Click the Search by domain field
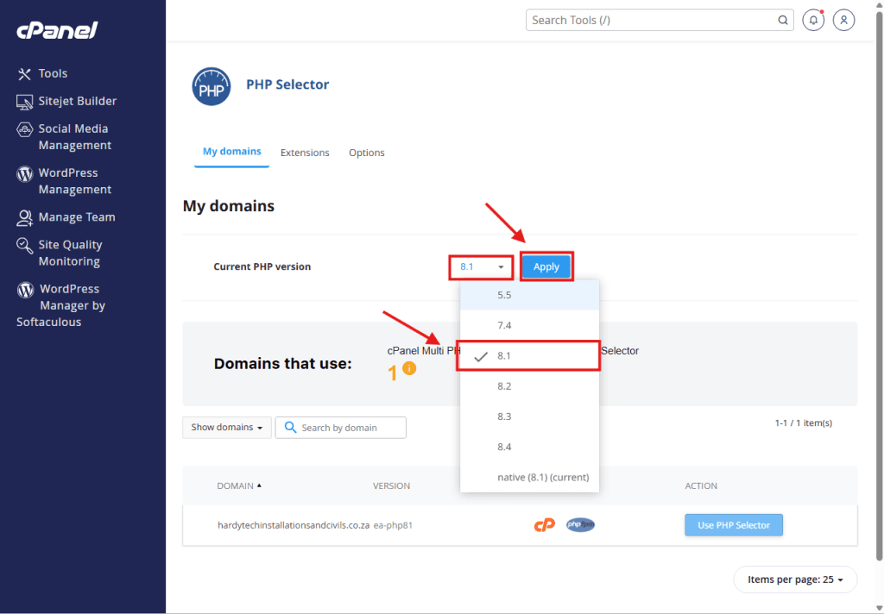Viewport: 884px width, 614px height. tap(350, 428)
